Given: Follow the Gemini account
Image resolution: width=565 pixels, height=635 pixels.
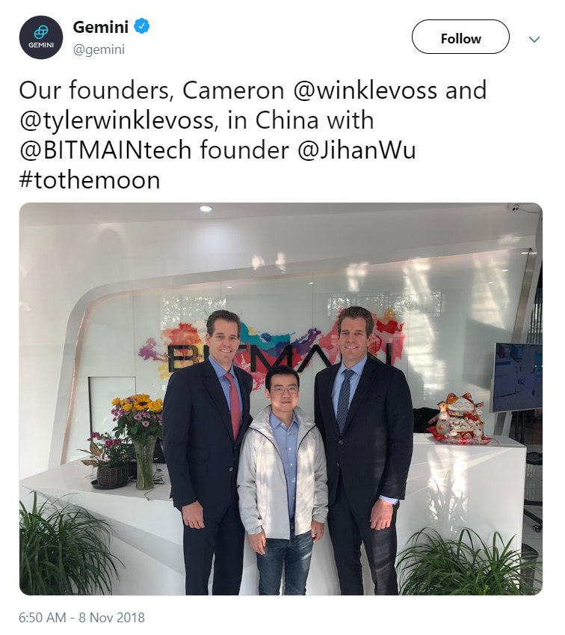Looking at the screenshot, I should point(460,37).
